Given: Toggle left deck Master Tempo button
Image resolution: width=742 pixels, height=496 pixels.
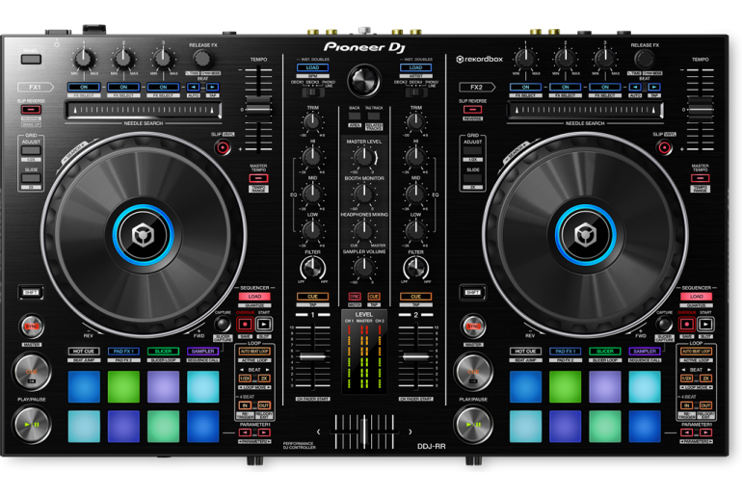Looking at the screenshot, I should (x=257, y=178).
